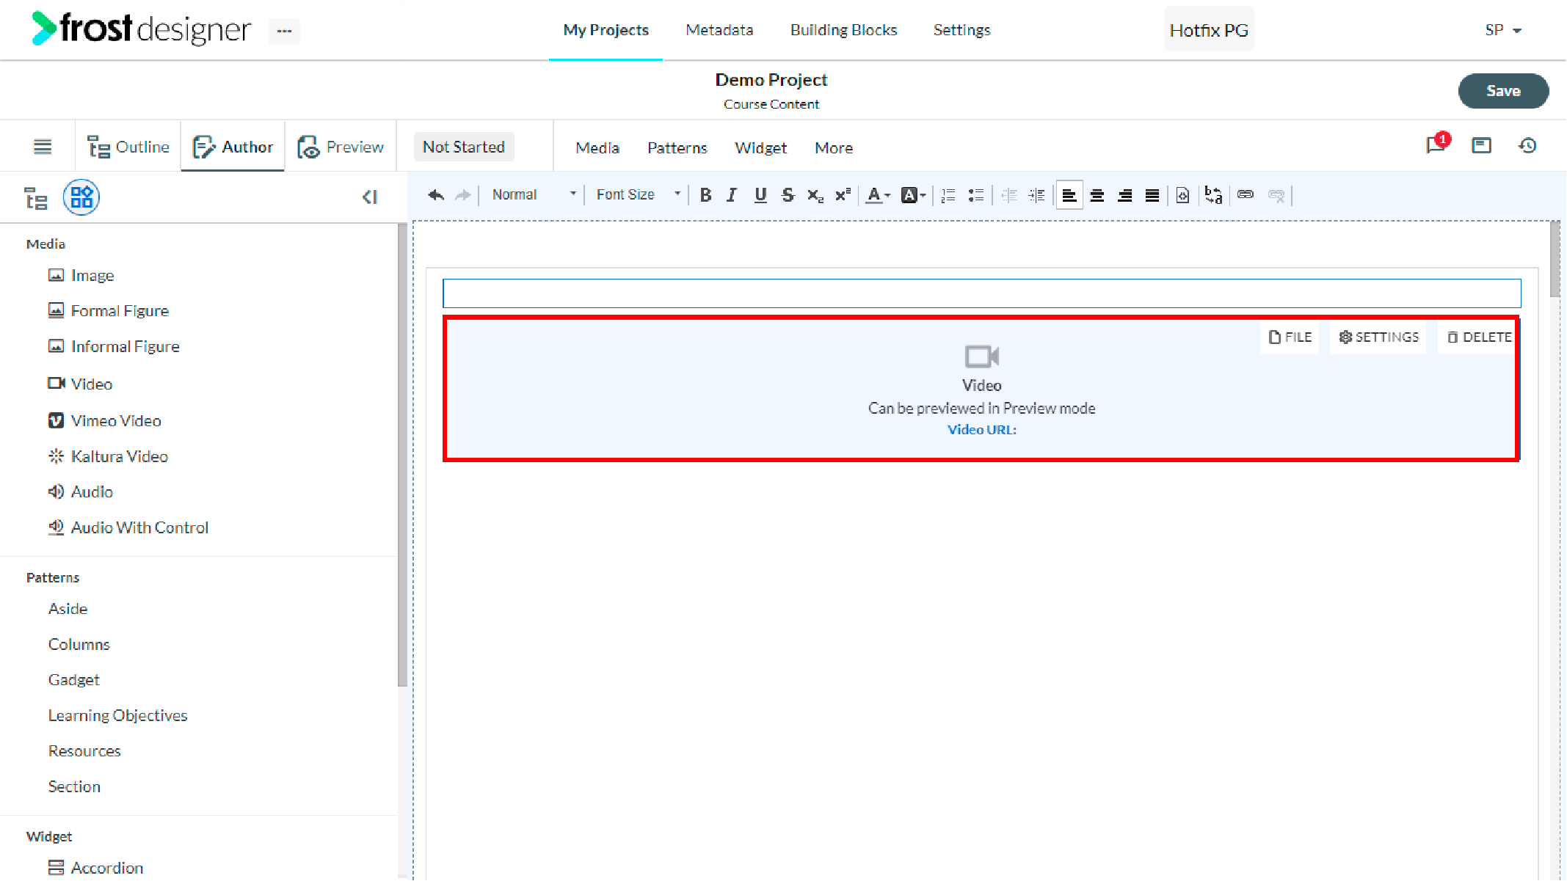Image resolution: width=1567 pixels, height=881 pixels.
Task: Insert a numbered list
Action: point(948,195)
